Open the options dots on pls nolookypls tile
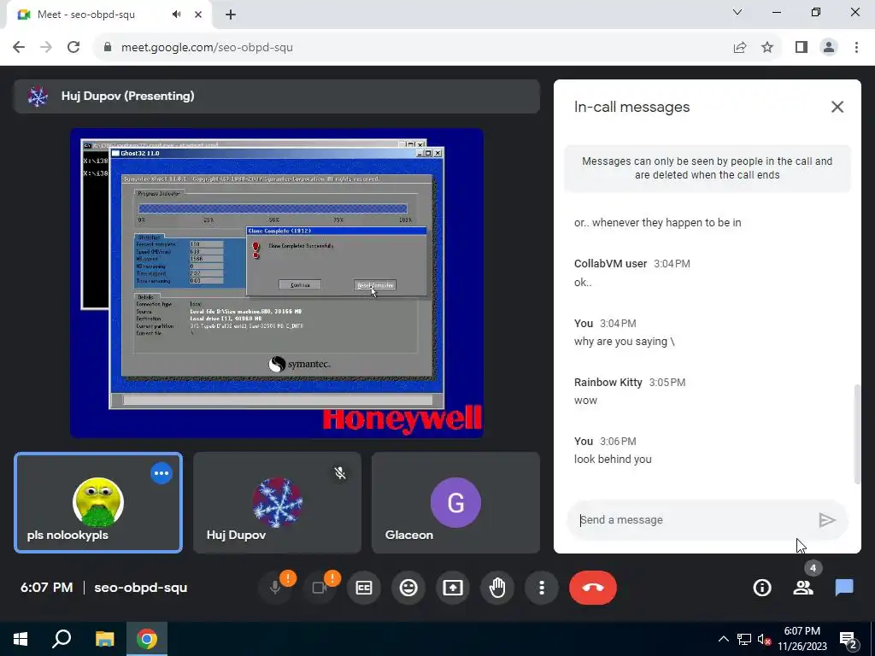Viewport: 875px width, 656px height. 161,473
